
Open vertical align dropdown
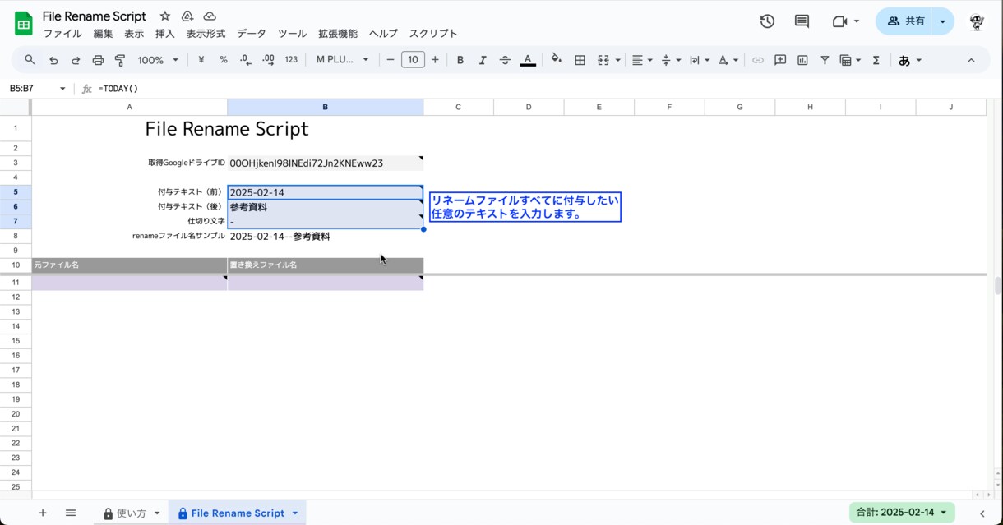coord(671,60)
